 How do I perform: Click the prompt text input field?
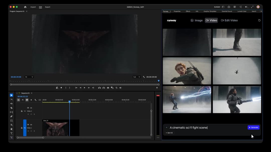pos(208,127)
